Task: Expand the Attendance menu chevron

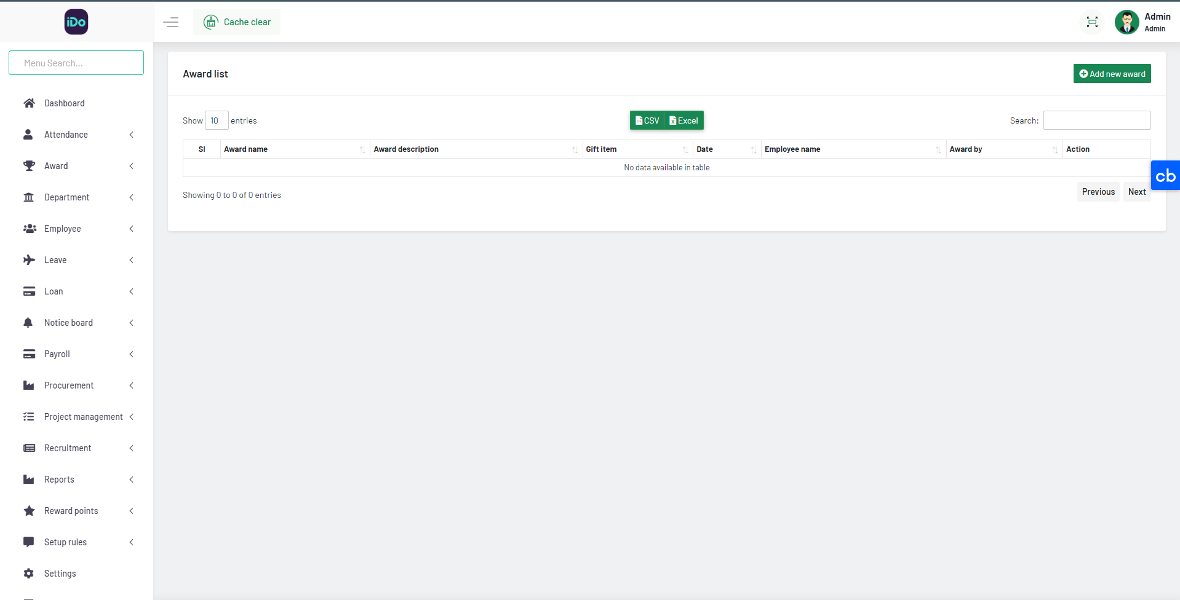Action: click(x=131, y=135)
